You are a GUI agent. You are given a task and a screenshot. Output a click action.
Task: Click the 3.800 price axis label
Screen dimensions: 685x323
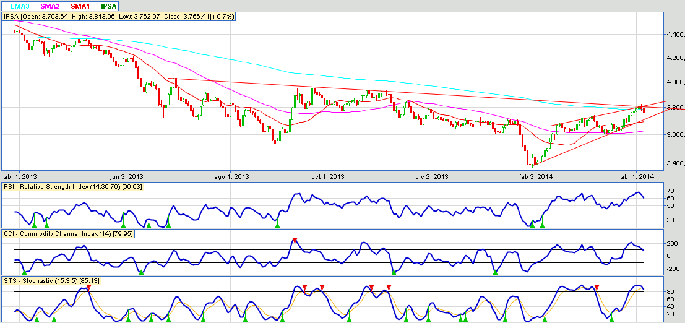[676, 108]
